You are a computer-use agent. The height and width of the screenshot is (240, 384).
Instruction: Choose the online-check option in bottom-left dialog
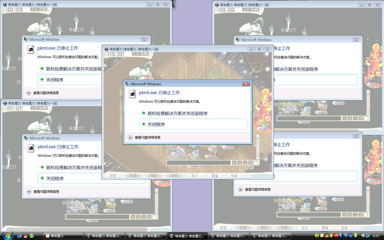pos(71,167)
